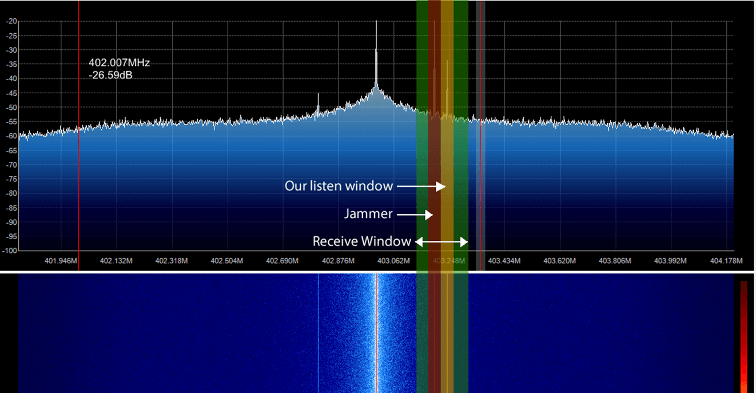Click the 402.318M frequency axis label

click(x=172, y=261)
